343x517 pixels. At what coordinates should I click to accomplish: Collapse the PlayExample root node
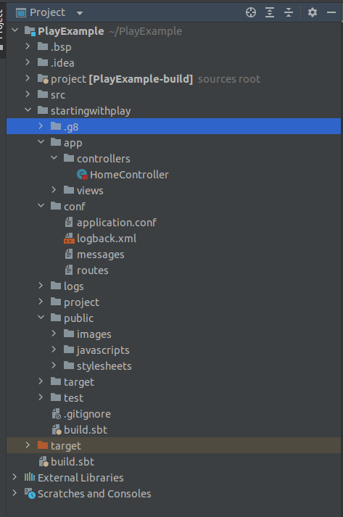(x=15, y=30)
